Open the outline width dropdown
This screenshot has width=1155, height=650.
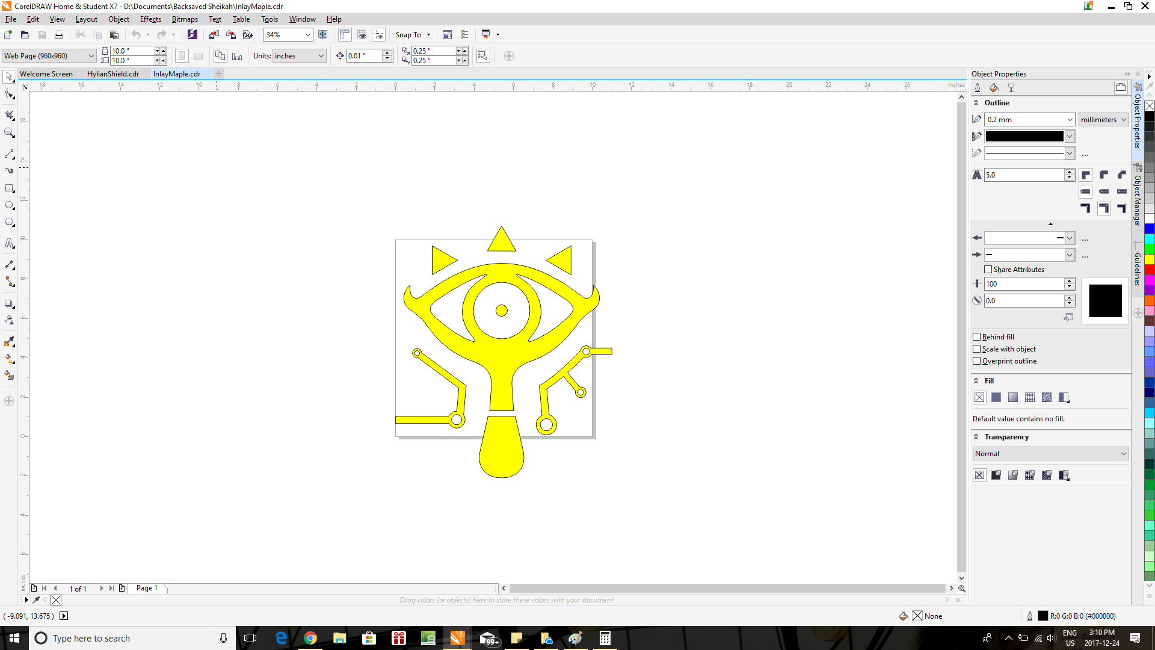click(x=1070, y=119)
